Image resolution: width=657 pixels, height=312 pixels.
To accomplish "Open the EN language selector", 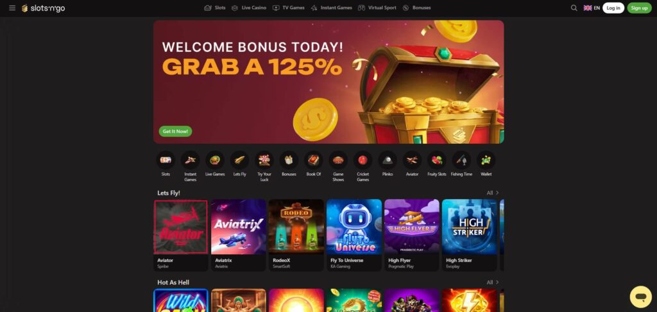I will coord(592,8).
